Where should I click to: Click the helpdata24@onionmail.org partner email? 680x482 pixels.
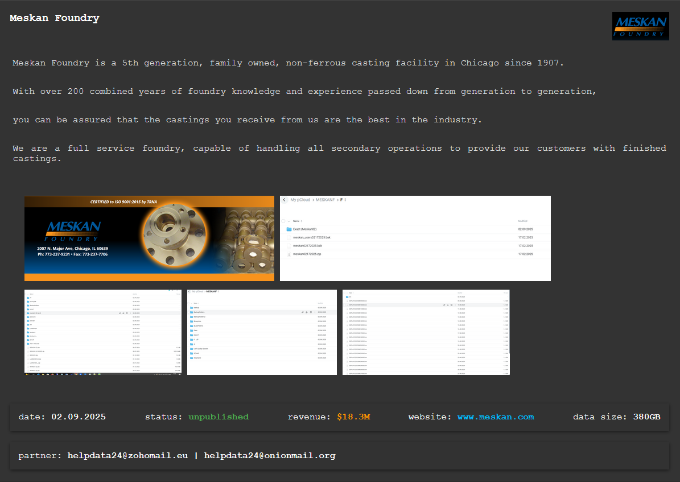270,456
